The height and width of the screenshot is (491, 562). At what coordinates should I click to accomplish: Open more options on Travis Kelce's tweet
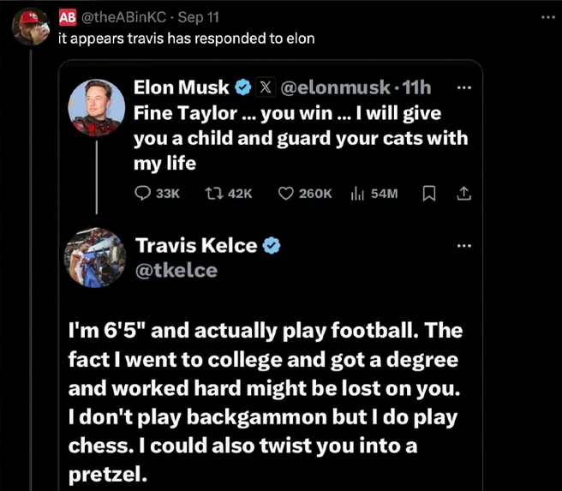pyautogui.click(x=463, y=246)
